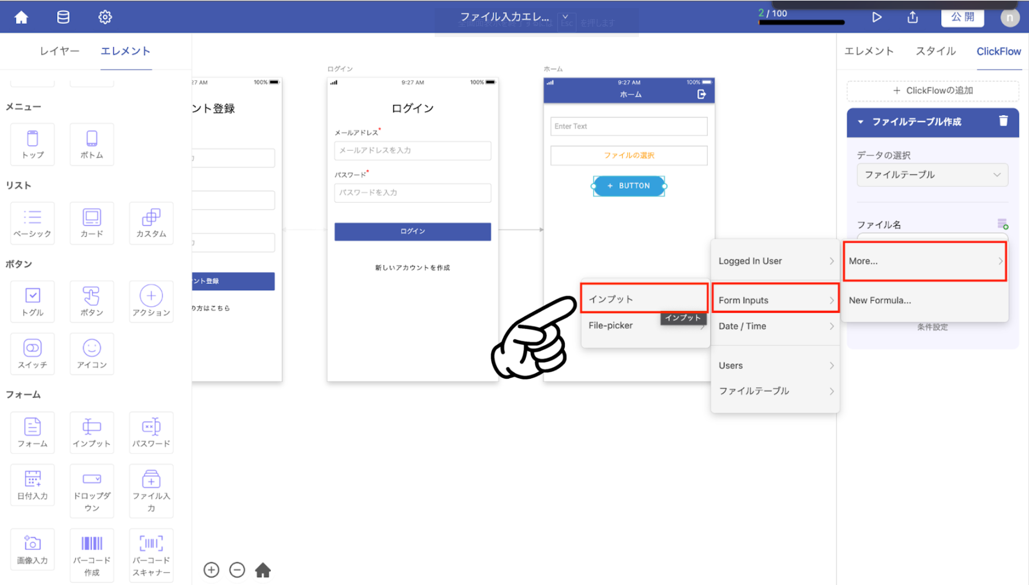Add a トグル button element
The width and height of the screenshot is (1029, 585).
point(32,302)
